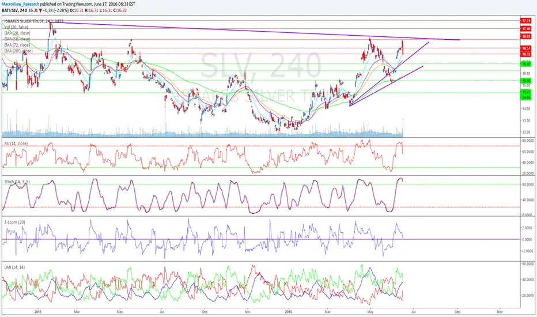Click the 14.00 price axis label
Image resolution: width=537 pixels, height=317 pixels.
coord(526,108)
